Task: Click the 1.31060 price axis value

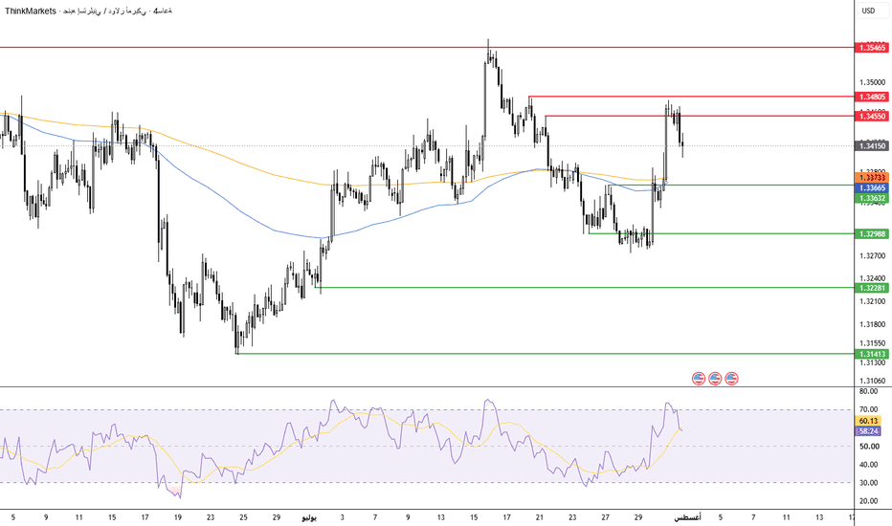Action: [873, 381]
